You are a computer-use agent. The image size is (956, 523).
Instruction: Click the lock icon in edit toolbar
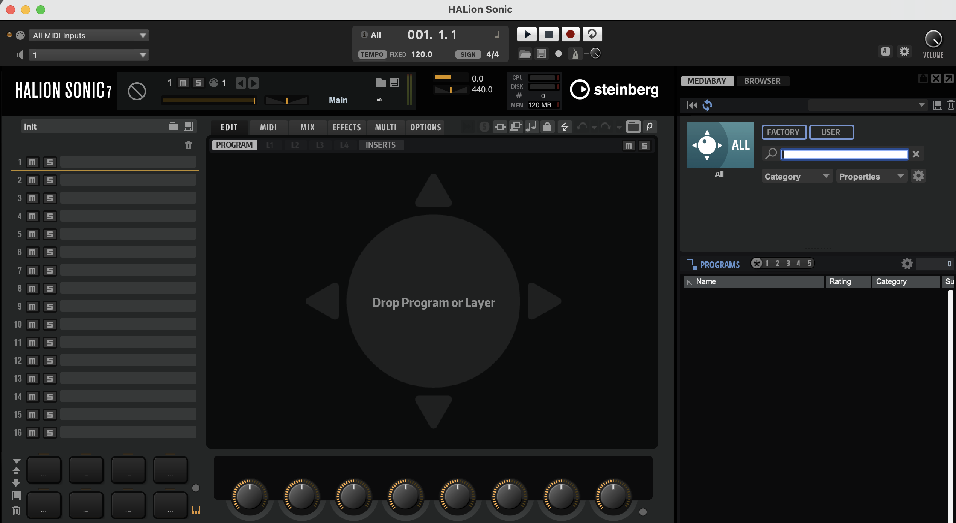[x=547, y=127]
